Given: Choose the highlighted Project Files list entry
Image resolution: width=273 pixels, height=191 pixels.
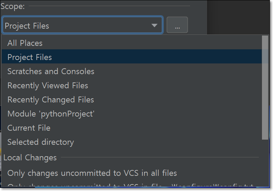Looking at the screenshot, I should coord(131,57).
